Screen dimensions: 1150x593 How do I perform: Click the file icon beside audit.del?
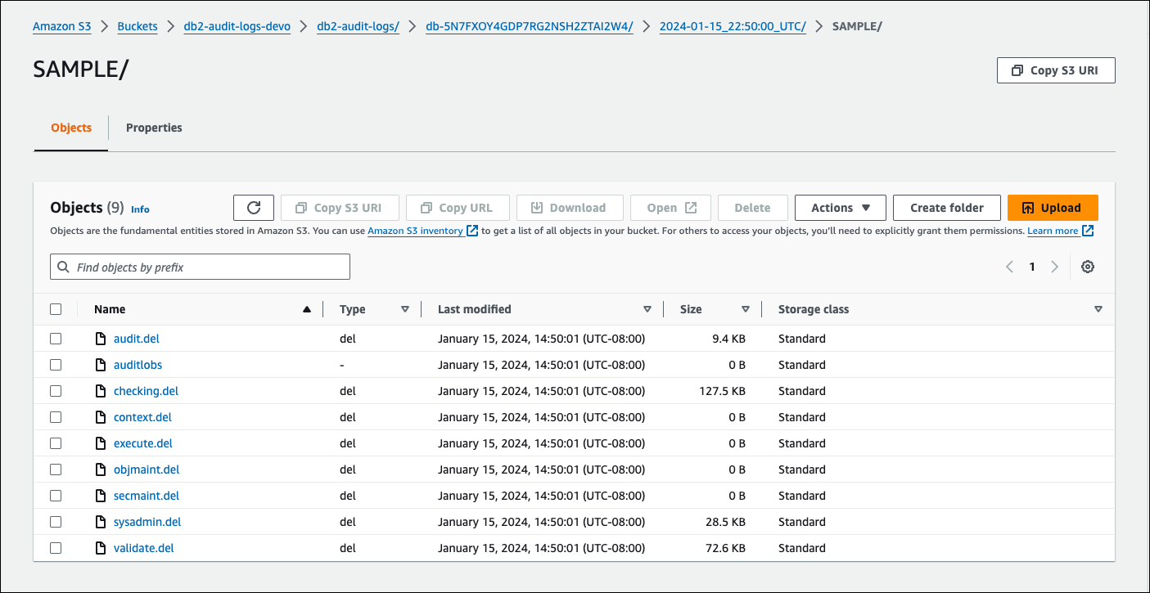[x=99, y=338]
